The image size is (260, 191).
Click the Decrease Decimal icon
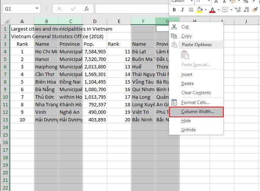click(246, 10)
